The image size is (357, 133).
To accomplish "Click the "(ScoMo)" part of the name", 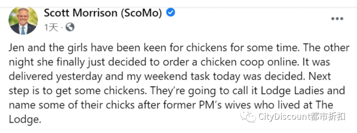I will [x=141, y=13].
